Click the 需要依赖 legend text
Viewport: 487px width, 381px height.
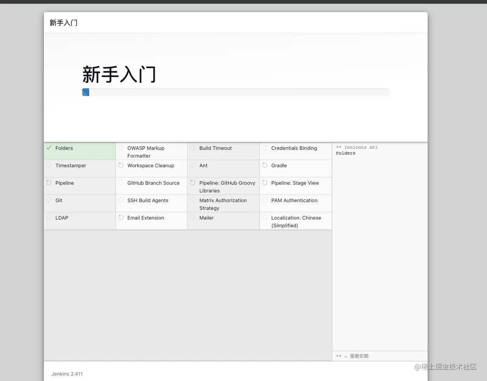pos(359,356)
